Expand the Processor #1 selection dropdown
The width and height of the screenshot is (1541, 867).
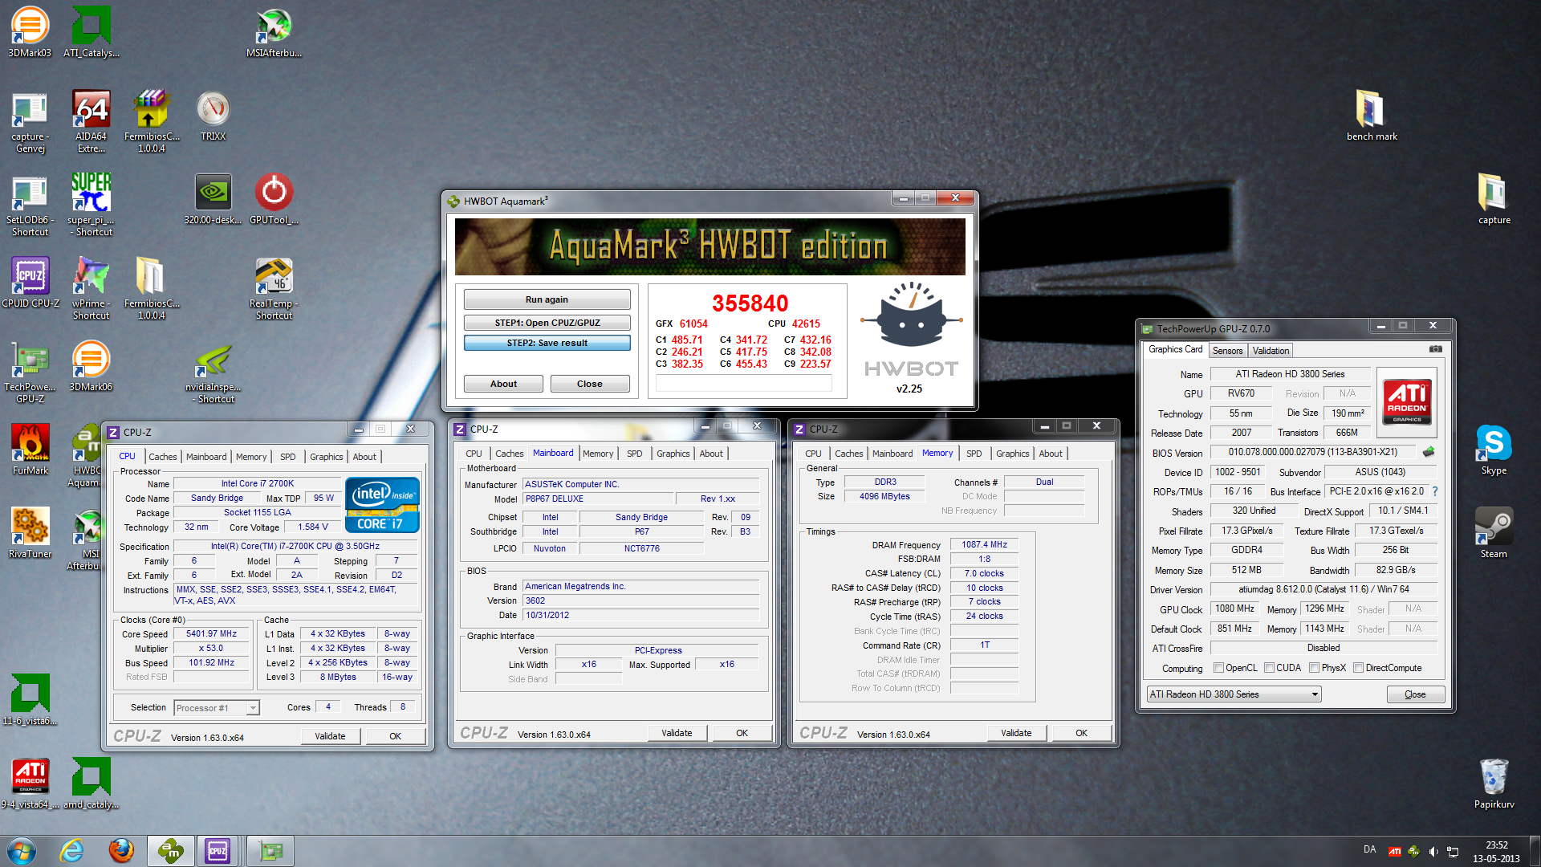coord(253,708)
